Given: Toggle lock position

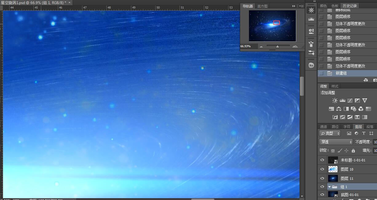Looking at the screenshot, I should click(x=346, y=151).
